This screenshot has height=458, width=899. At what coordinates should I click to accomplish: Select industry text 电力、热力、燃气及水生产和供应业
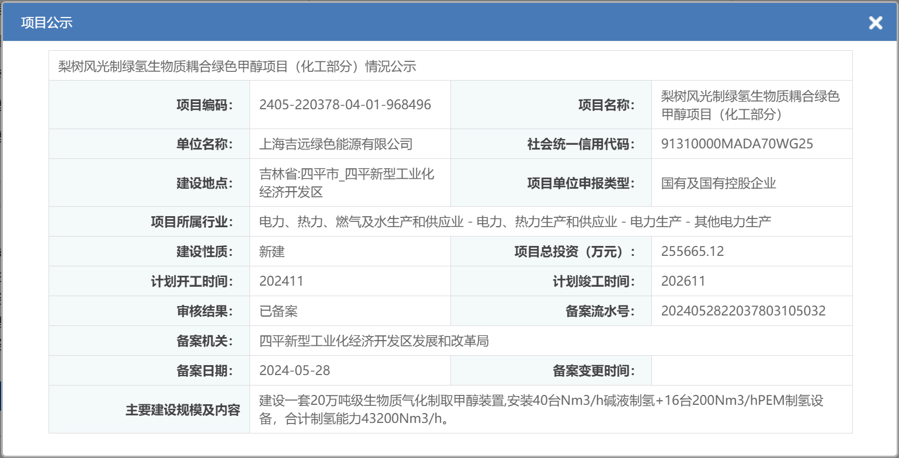tap(362, 221)
